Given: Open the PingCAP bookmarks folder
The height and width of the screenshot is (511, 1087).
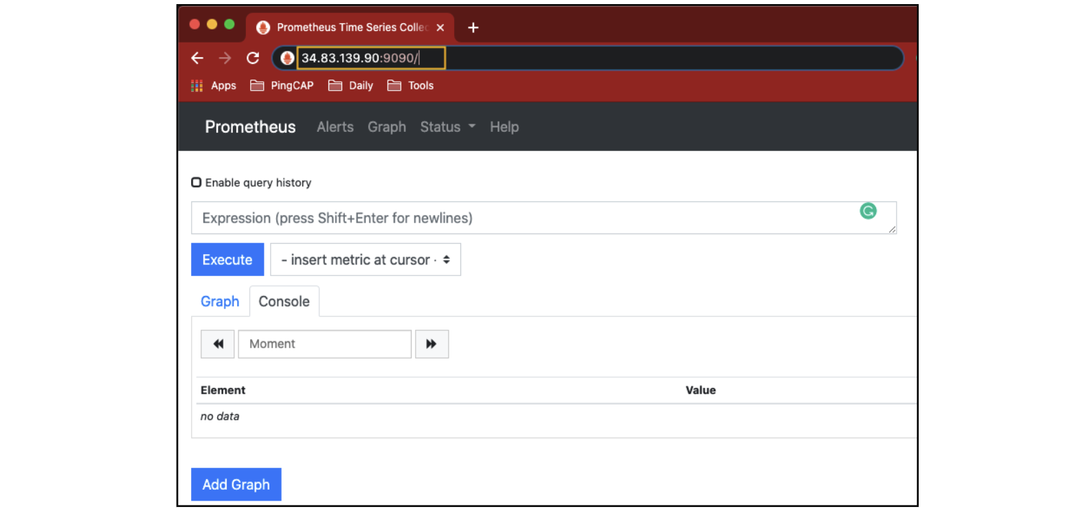Looking at the screenshot, I should coord(282,86).
